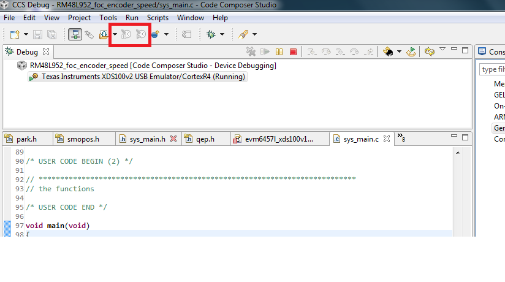Click the blue ball new breakpoint icon
505x282 pixels.
click(x=156, y=34)
